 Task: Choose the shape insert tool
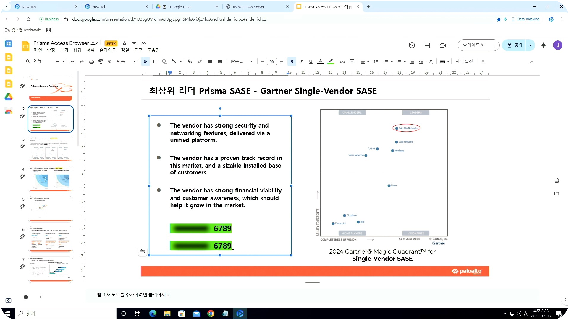click(x=165, y=62)
